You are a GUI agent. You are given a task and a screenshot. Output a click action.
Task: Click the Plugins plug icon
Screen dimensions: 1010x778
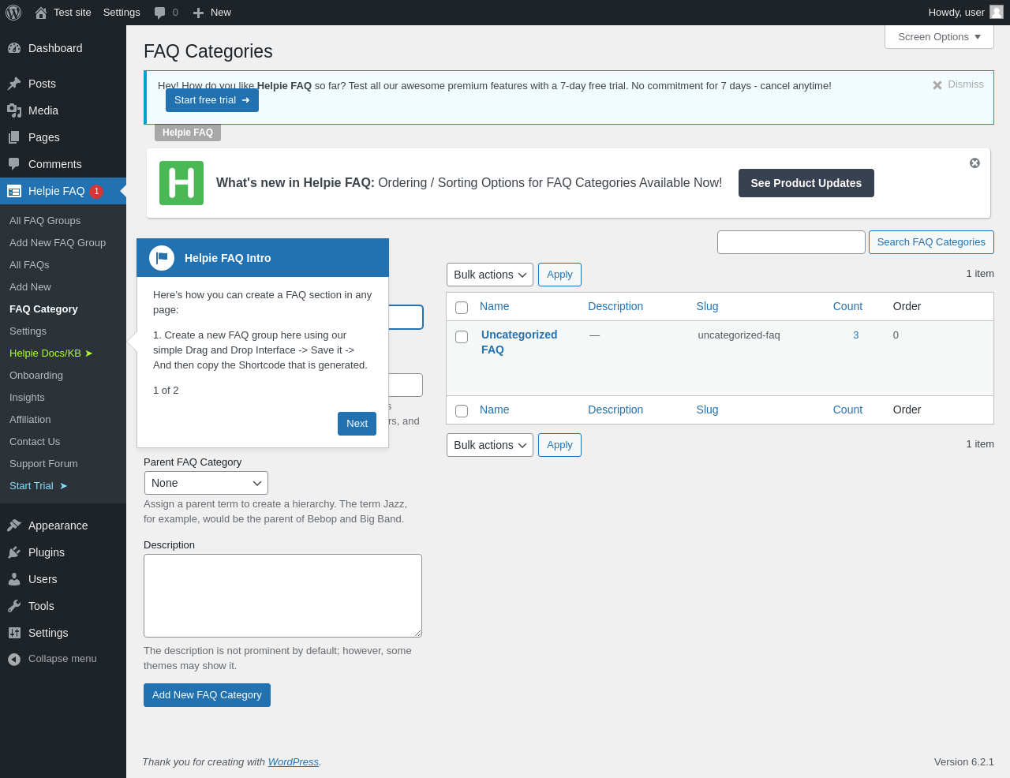click(14, 552)
